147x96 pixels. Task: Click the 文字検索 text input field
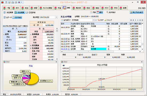[x=86, y=20]
